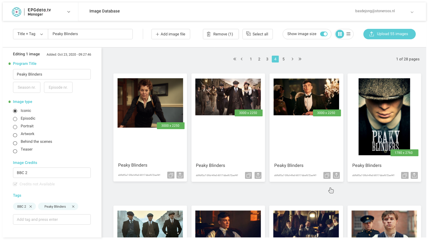The width and height of the screenshot is (429, 241).
Task: Select the Iconic image type
Action: click(15, 111)
